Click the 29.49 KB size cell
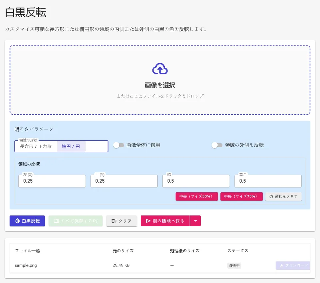Image resolution: width=320 pixels, height=283 pixels. pos(121,265)
